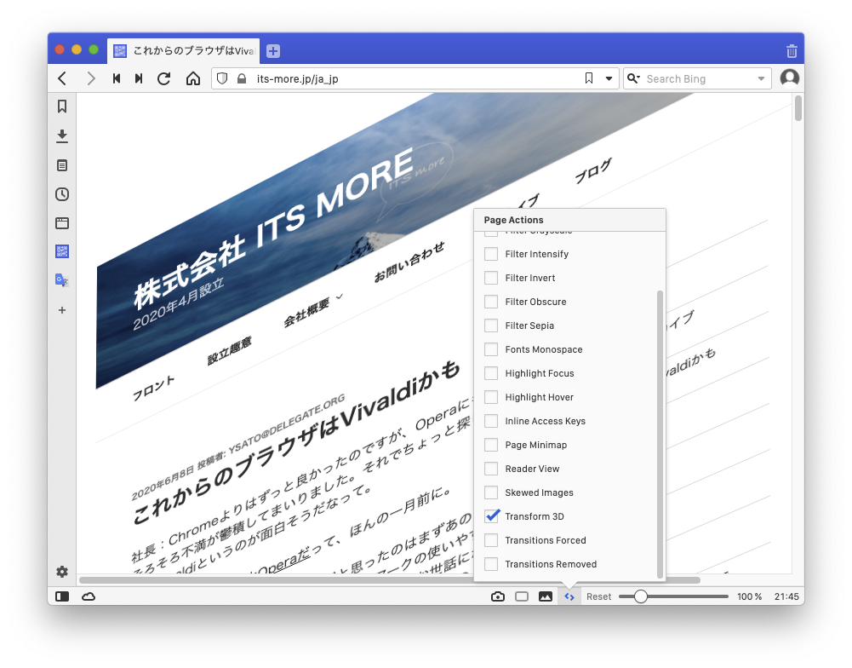Enable Reader View checkbox

click(491, 469)
